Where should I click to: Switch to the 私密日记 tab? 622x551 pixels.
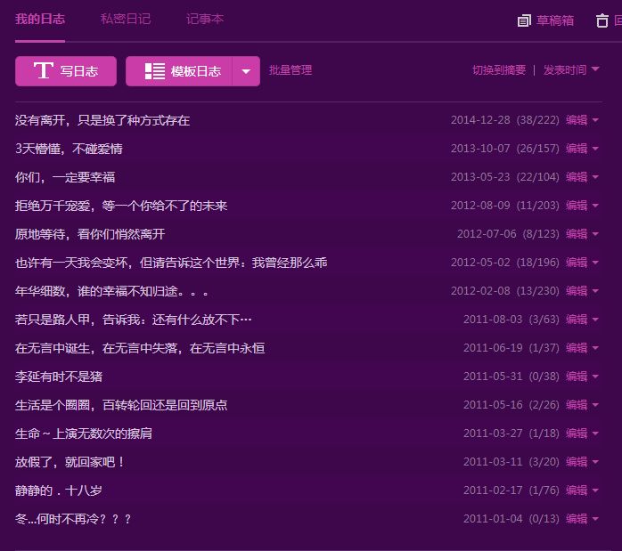pyautogui.click(x=126, y=19)
